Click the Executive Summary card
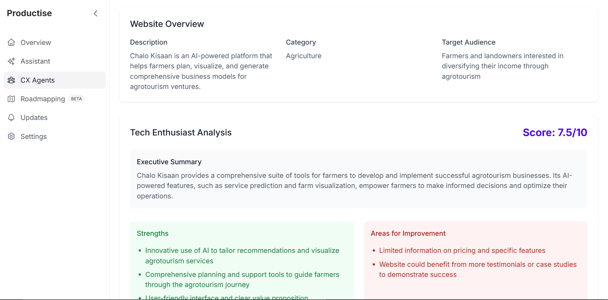The height and width of the screenshot is (300, 608). point(358,179)
